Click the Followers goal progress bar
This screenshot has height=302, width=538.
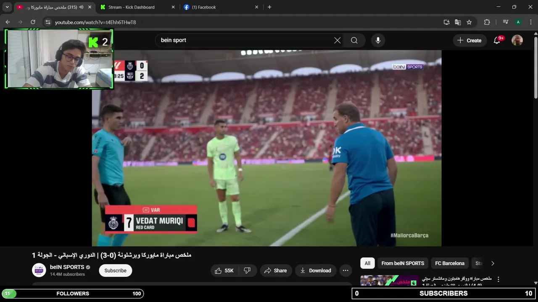coord(73,294)
